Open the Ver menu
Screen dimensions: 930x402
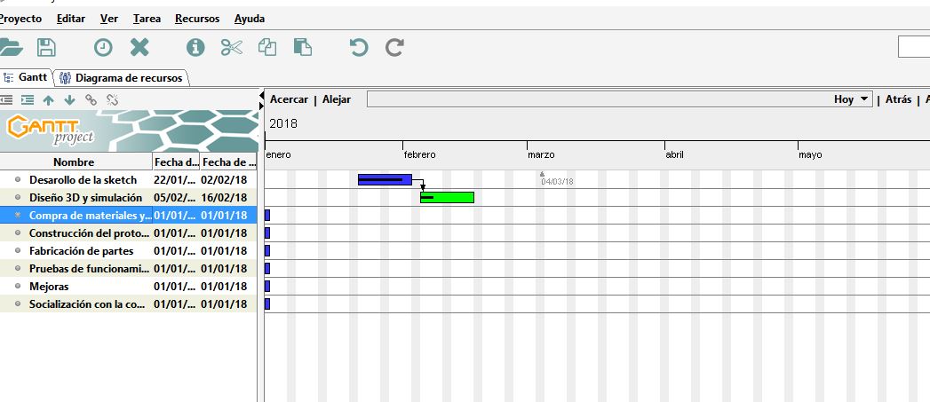(x=108, y=19)
